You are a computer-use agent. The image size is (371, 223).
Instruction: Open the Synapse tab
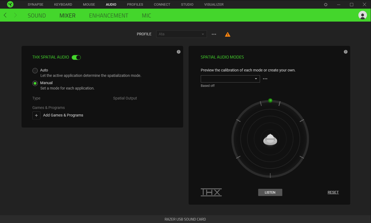pos(36,5)
